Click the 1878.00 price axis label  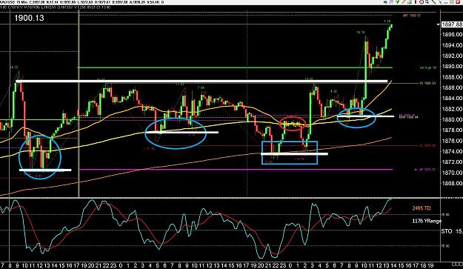(x=452, y=130)
